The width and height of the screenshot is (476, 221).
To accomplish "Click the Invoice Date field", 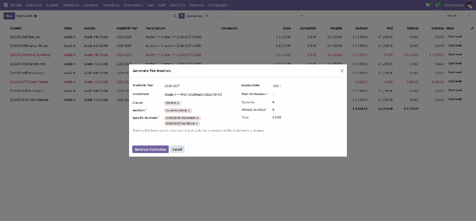I will tap(307, 86).
